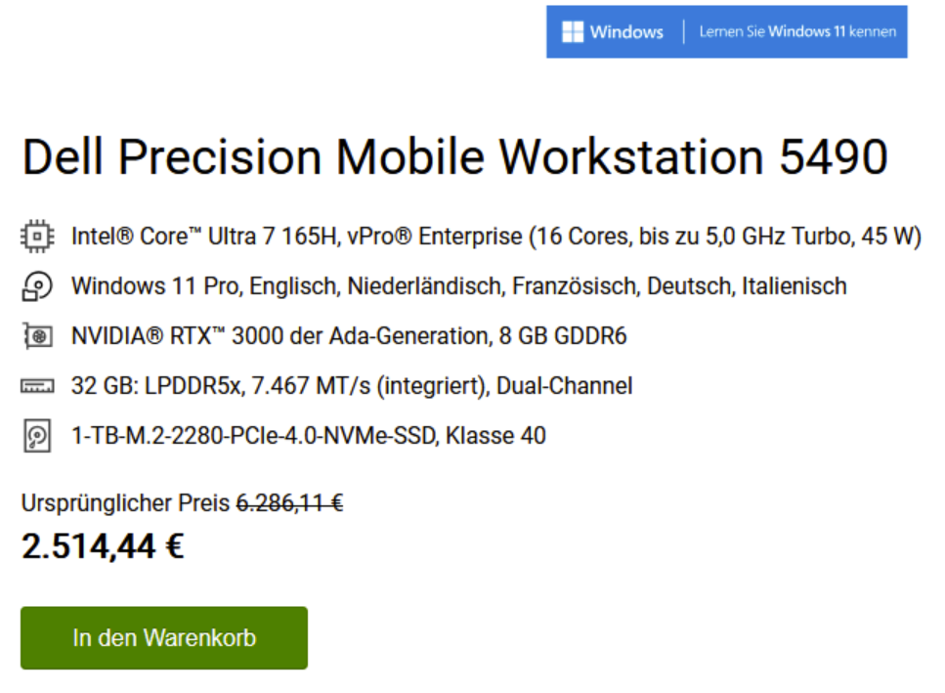Click the 'Ursprünglicher Preis' label
Viewport: 945px width, 693px height.
tap(125, 503)
